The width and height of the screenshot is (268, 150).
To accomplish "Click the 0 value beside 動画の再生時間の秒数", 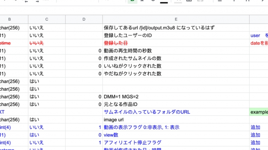I will coord(84,51).
